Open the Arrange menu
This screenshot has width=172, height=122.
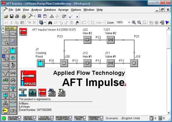(63, 10)
